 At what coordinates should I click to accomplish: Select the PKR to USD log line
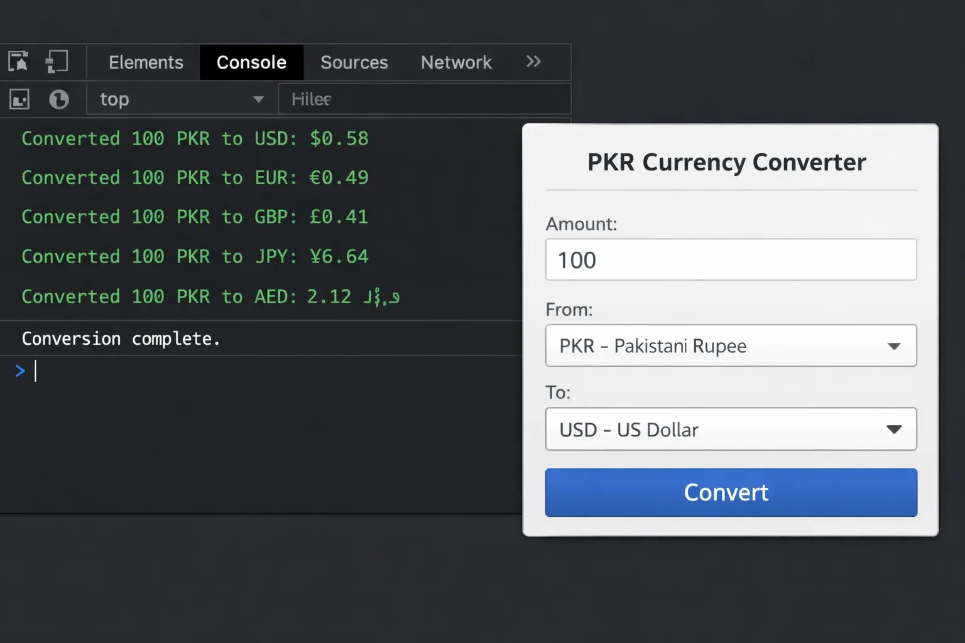[195, 139]
